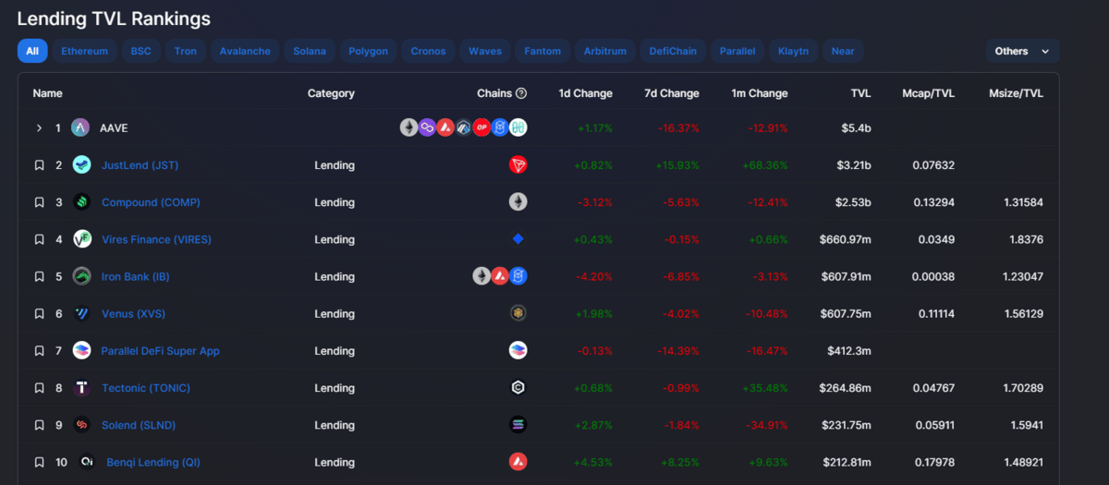Bookmark Parallel DeFi Super App
The width and height of the screenshot is (1109, 485).
(39, 351)
